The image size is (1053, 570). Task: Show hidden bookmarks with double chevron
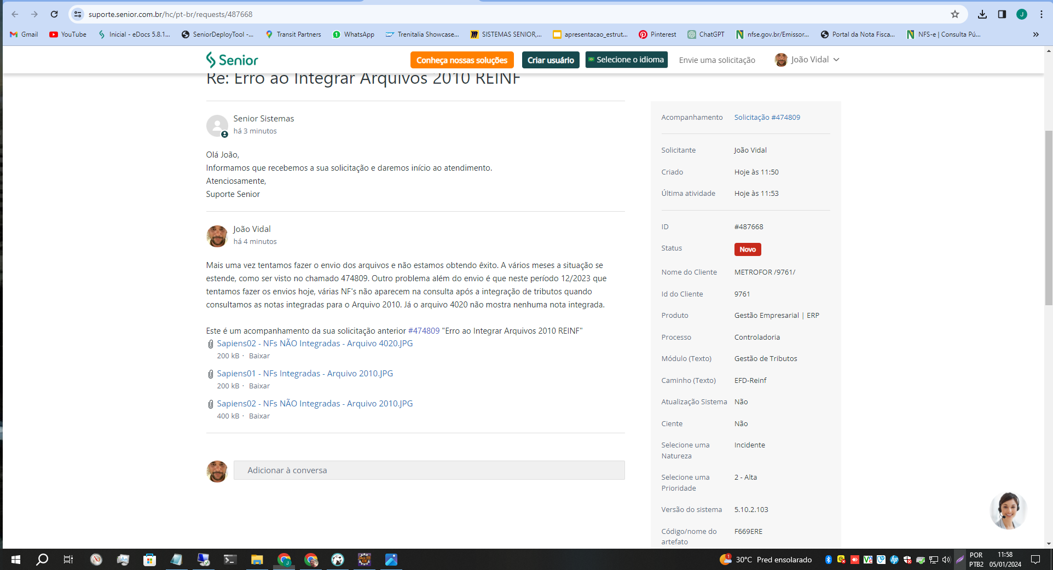coord(1035,34)
